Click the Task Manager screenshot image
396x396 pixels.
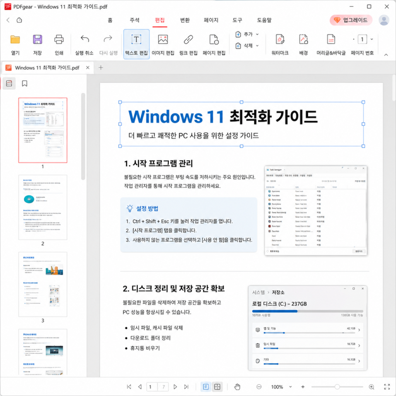pyautogui.click(x=316, y=210)
